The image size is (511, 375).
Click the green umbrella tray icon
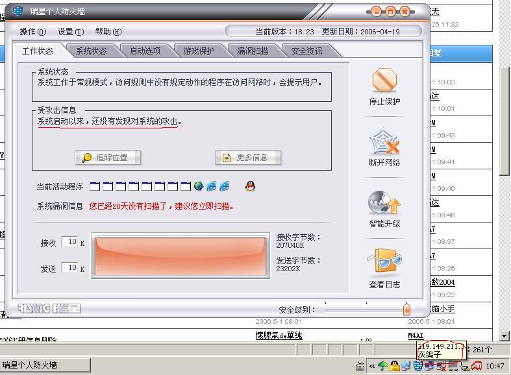[x=382, y=366]
